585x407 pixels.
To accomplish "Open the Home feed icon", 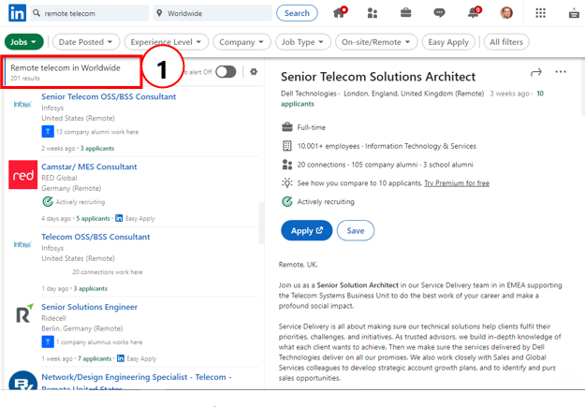I will [340, 12].
